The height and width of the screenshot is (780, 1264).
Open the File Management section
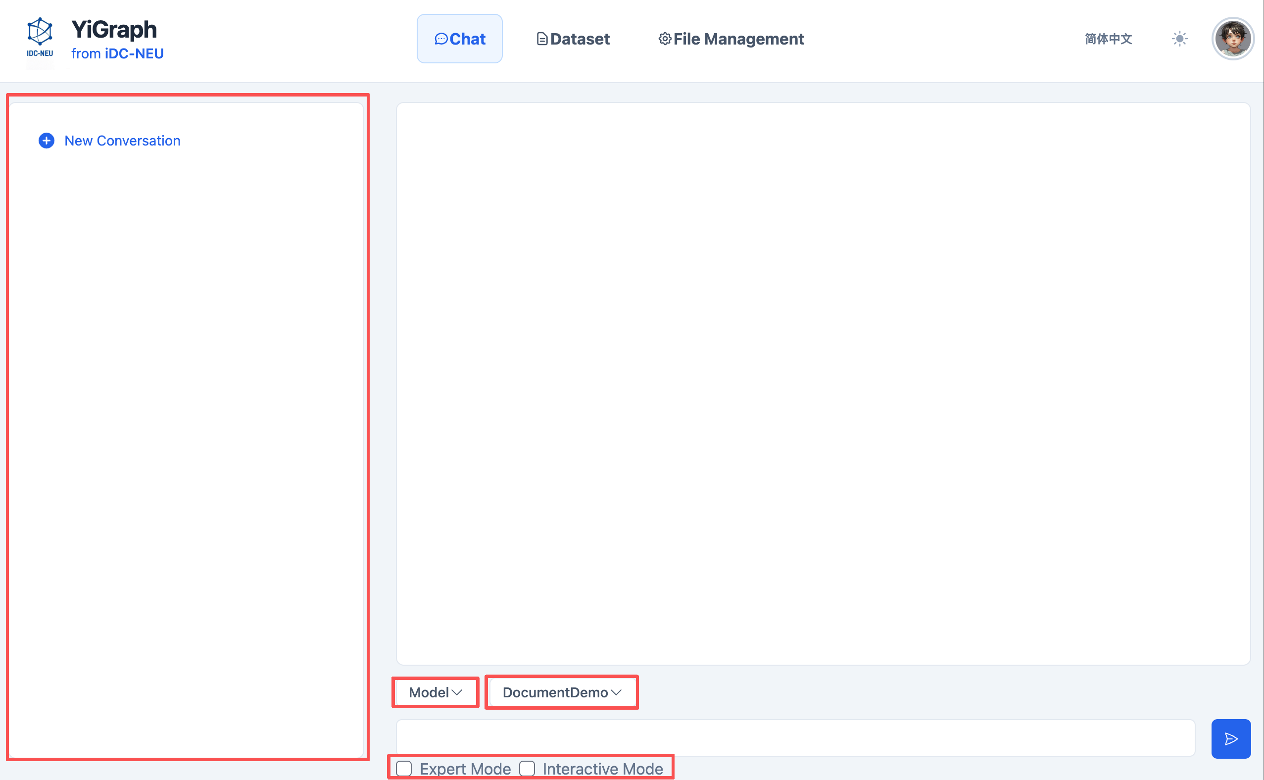pos(731,39)
